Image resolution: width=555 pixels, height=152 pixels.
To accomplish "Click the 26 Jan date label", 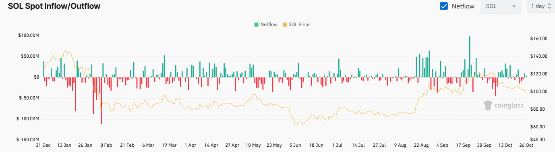I will pyautogui.click(x=85, y=145).
